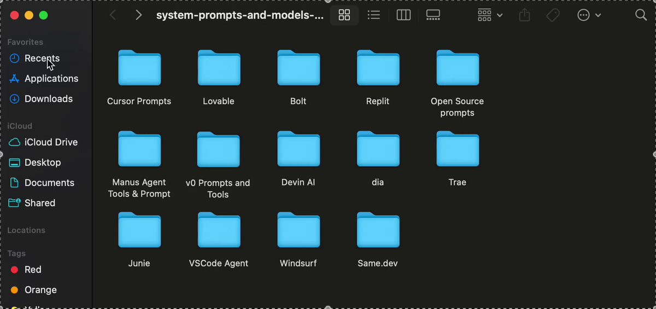Click the Same.dev name label
The height and width of the screenshot is (309, 656).
[x=378, y=263]
